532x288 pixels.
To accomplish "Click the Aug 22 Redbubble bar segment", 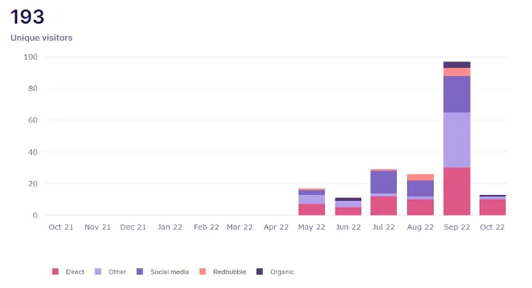I will pyautogui.click(x=420, y=177).
